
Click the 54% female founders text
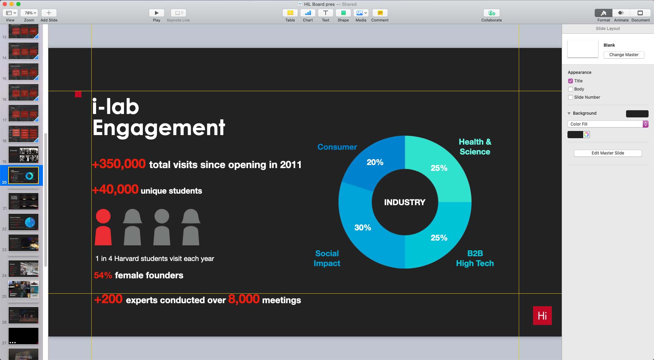[x=138, y=275]
